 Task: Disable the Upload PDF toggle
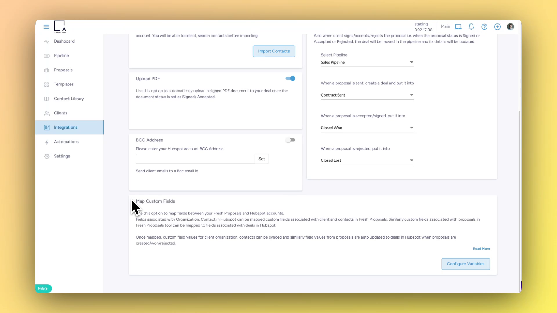(x=290, y=78)
